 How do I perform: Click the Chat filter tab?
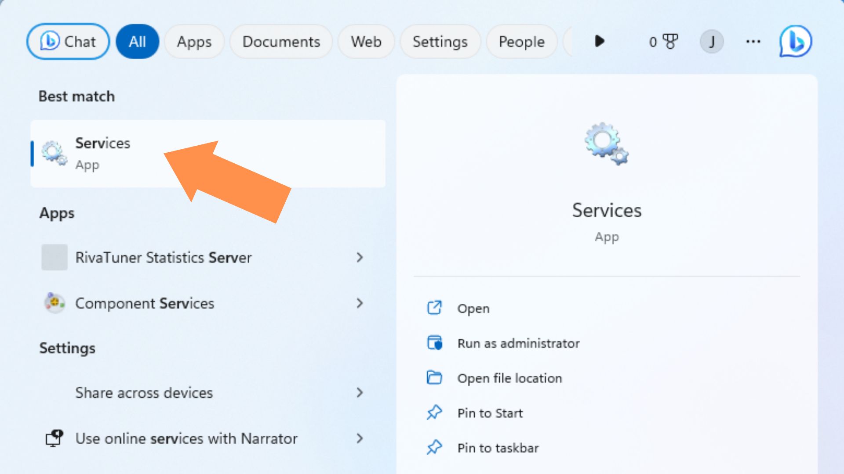click(69, 41)
